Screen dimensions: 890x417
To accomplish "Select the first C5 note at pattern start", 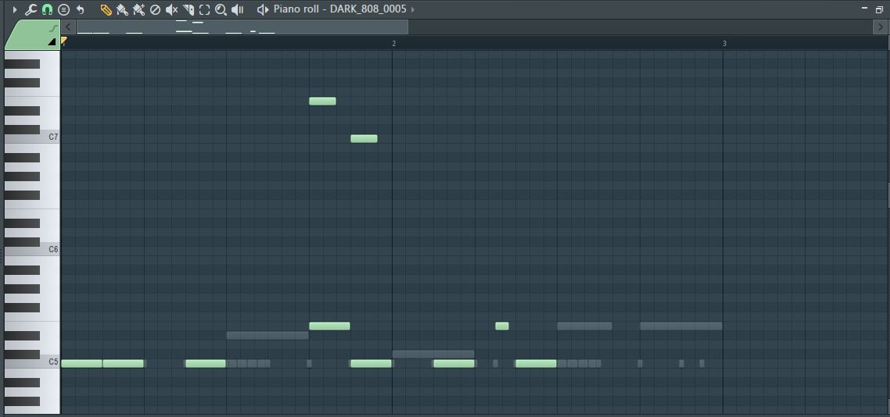I will (x=82, y=364).
